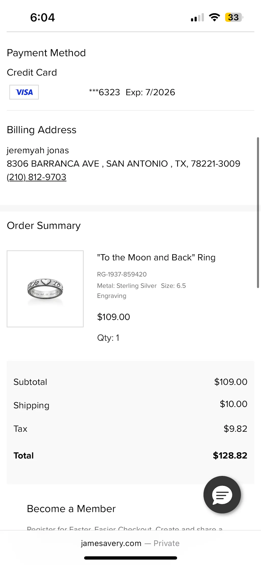Tap the Total amount $128.82
Image resolution: width=261 pixels, height=565 pixels.
(x=230, y=455)
